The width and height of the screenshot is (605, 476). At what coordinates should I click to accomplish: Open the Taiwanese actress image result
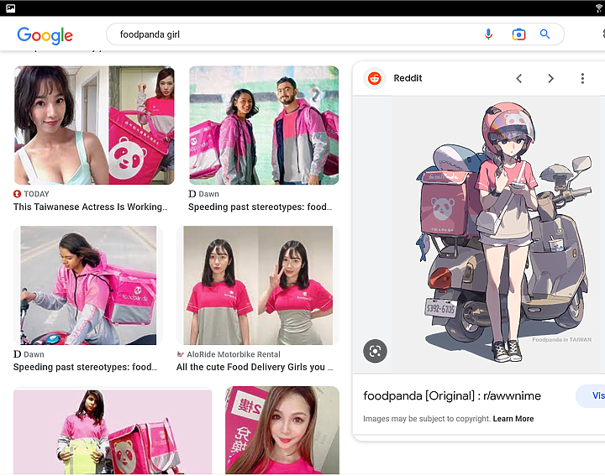tap(94, 125)
